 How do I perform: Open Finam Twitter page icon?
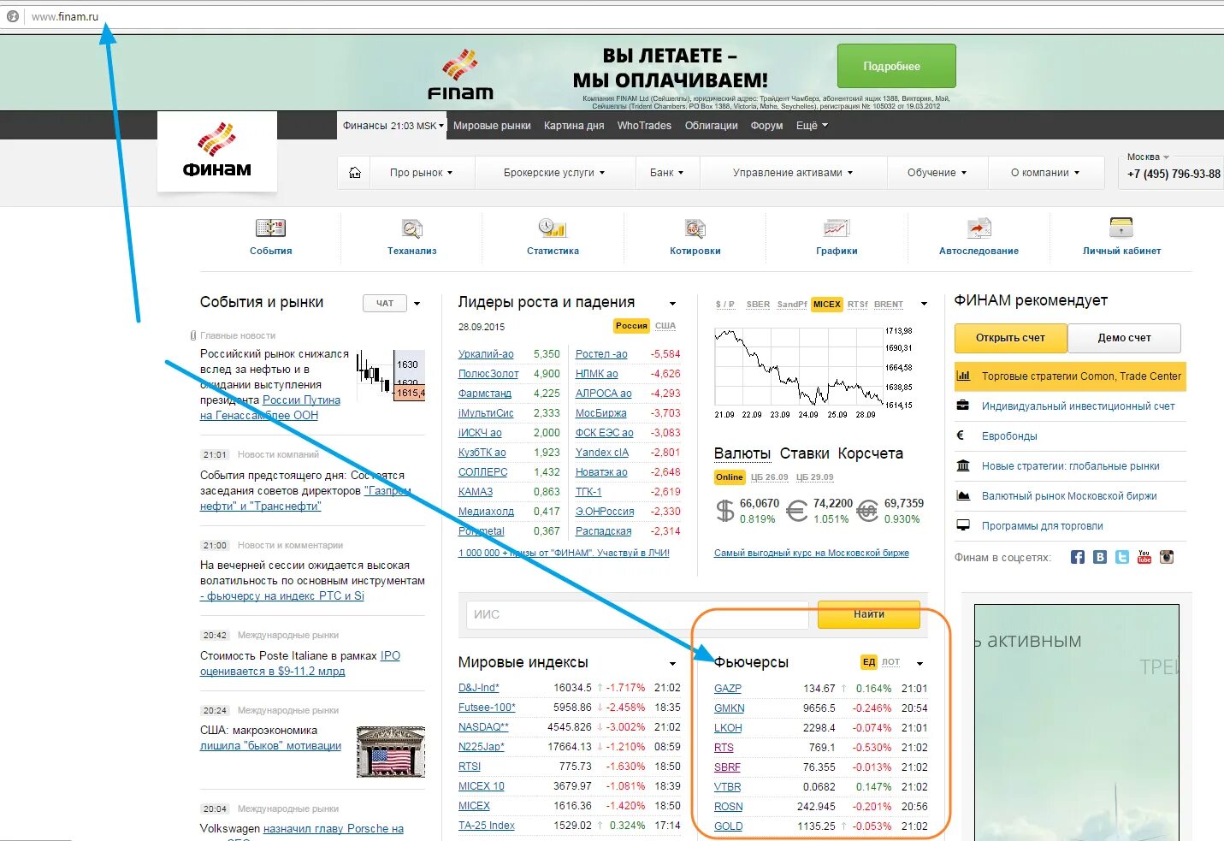(1122, 557)
